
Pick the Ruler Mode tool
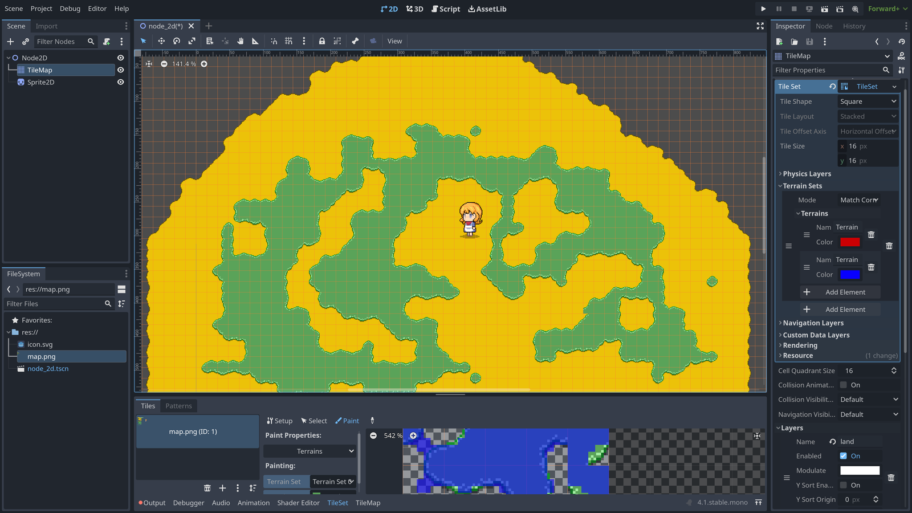[255, 41]
